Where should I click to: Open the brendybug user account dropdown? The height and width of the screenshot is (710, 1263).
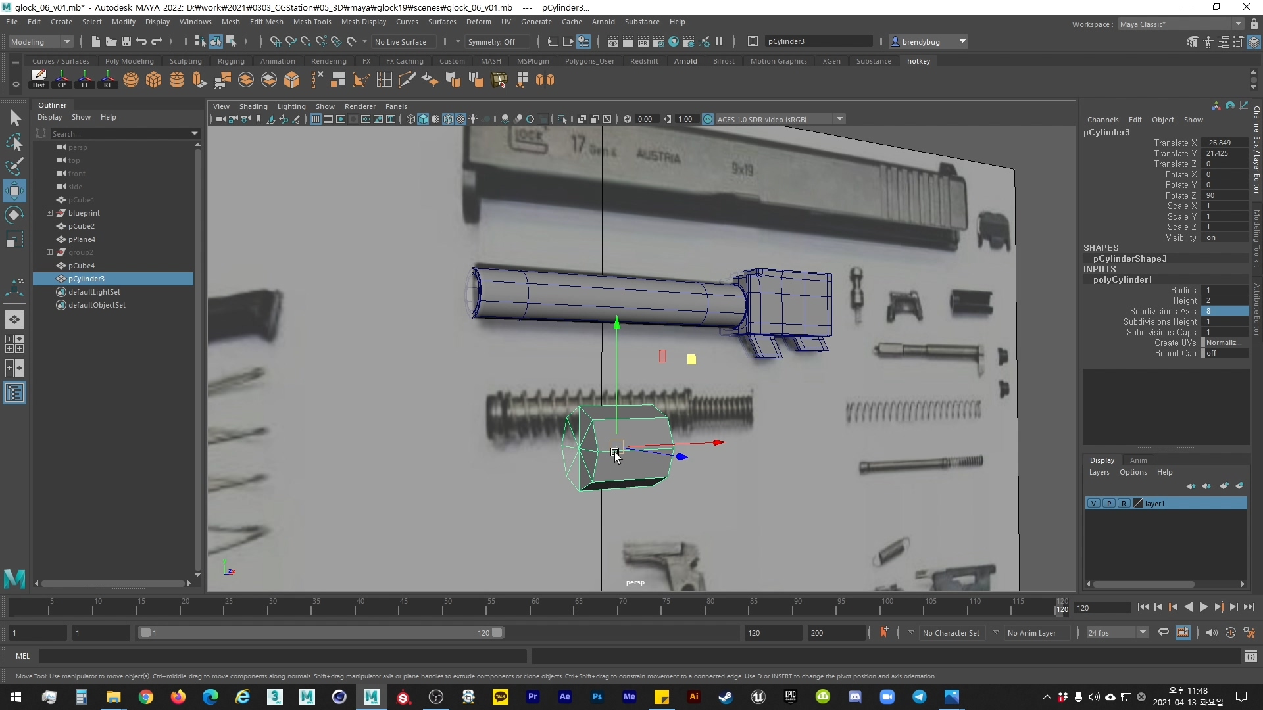pos(928,41)
